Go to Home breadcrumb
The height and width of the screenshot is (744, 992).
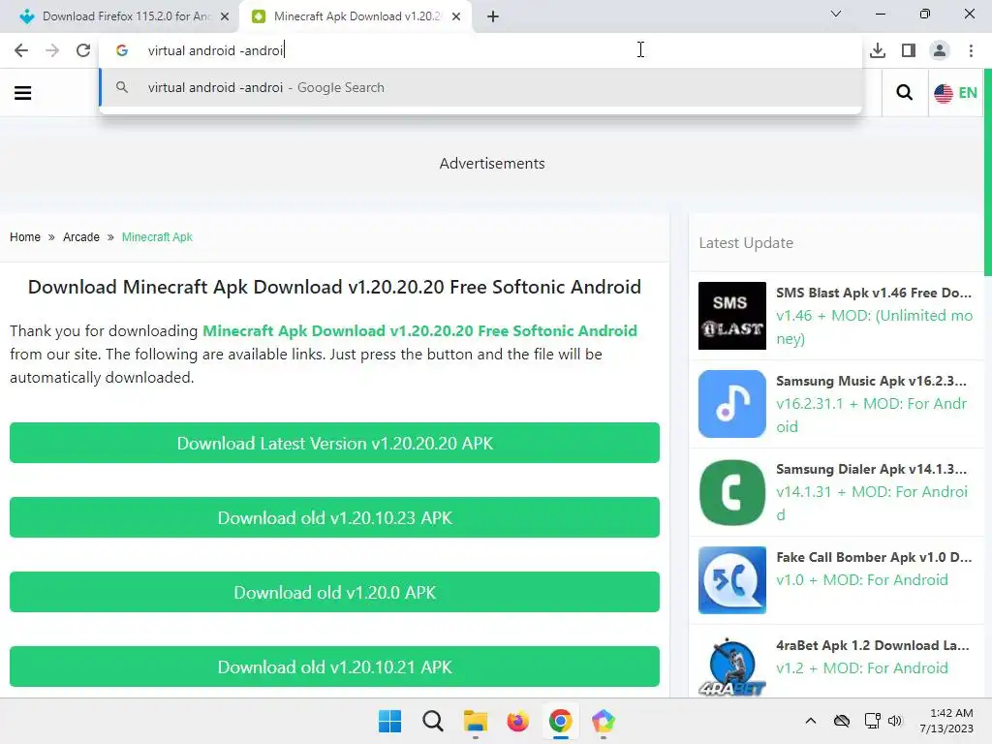25,237
